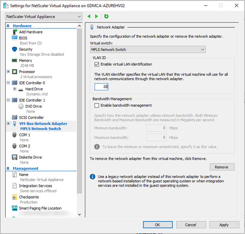Click the DVD Drive disc icon
This screenshot has width=245, height=234.
21,106
